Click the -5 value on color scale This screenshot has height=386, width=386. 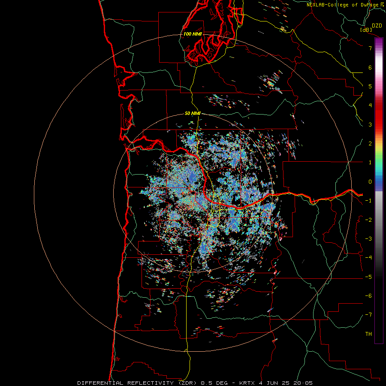[x=368, y=277]
